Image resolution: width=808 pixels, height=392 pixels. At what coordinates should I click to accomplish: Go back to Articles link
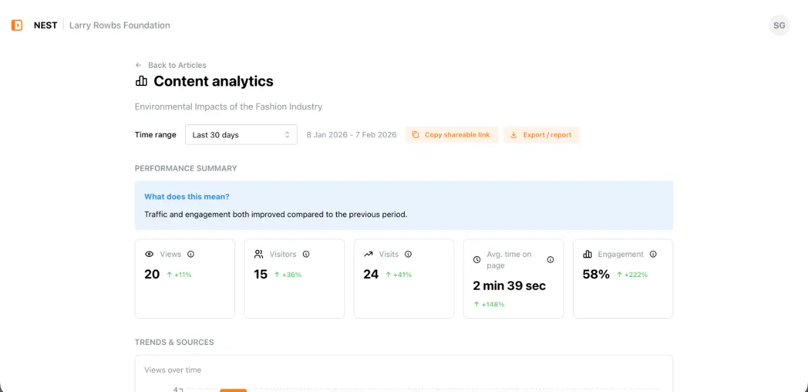tap(177, 65)
